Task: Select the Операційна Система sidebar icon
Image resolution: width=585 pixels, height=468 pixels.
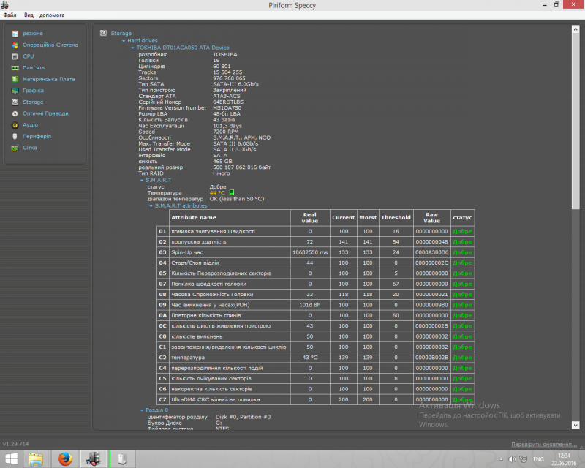Action: click(x=16, y=45)
